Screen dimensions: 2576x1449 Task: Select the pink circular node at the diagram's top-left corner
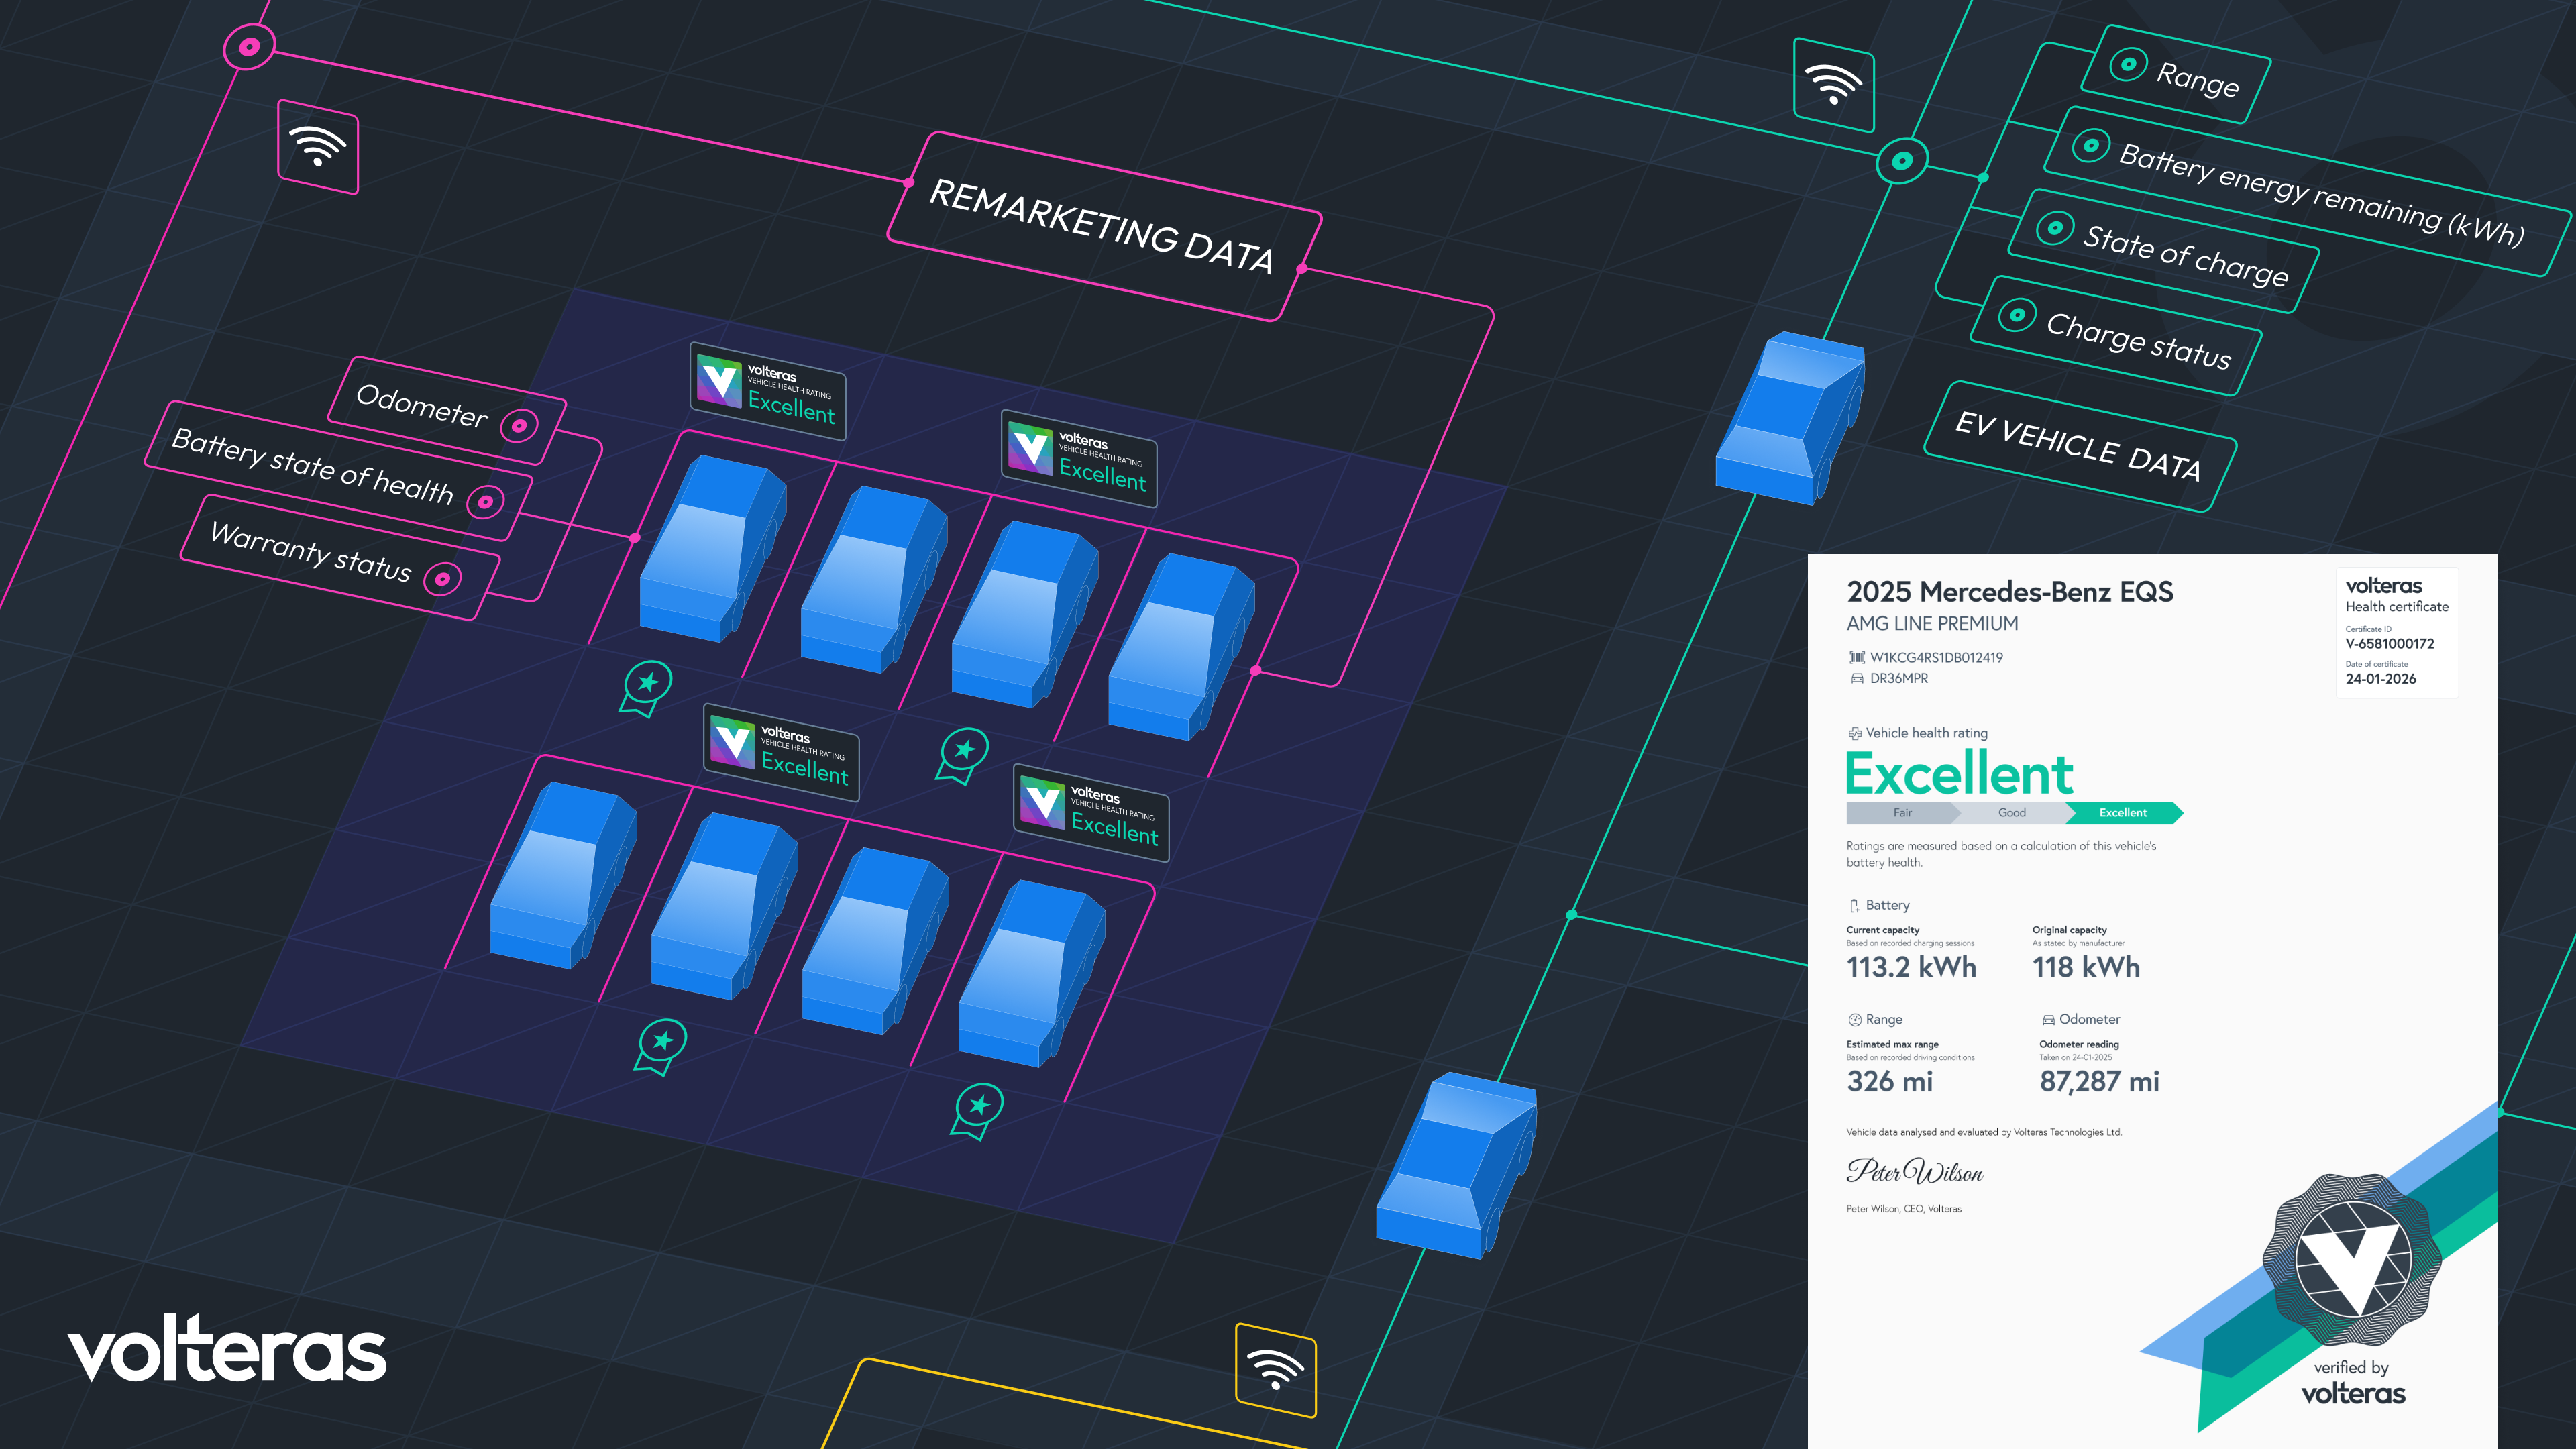[249, 46]
